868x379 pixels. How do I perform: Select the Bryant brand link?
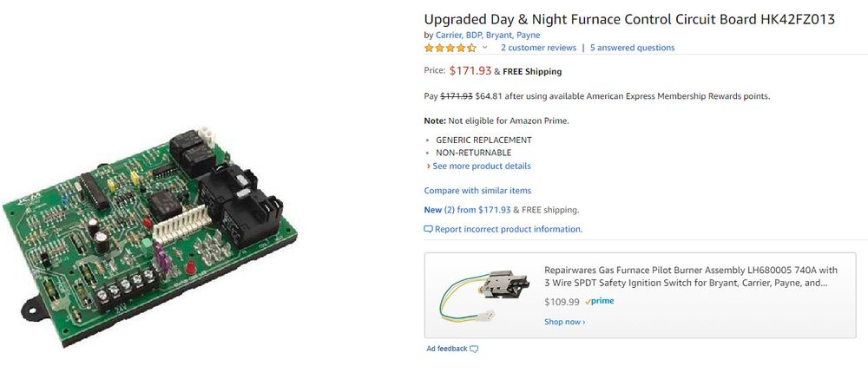(x=498, y=35)
